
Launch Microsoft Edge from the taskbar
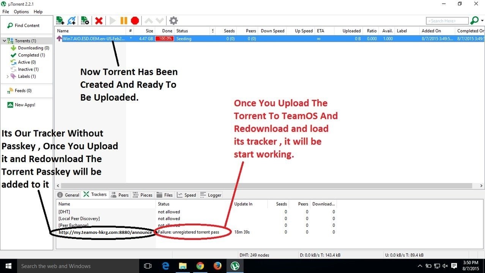pos(165,266)
